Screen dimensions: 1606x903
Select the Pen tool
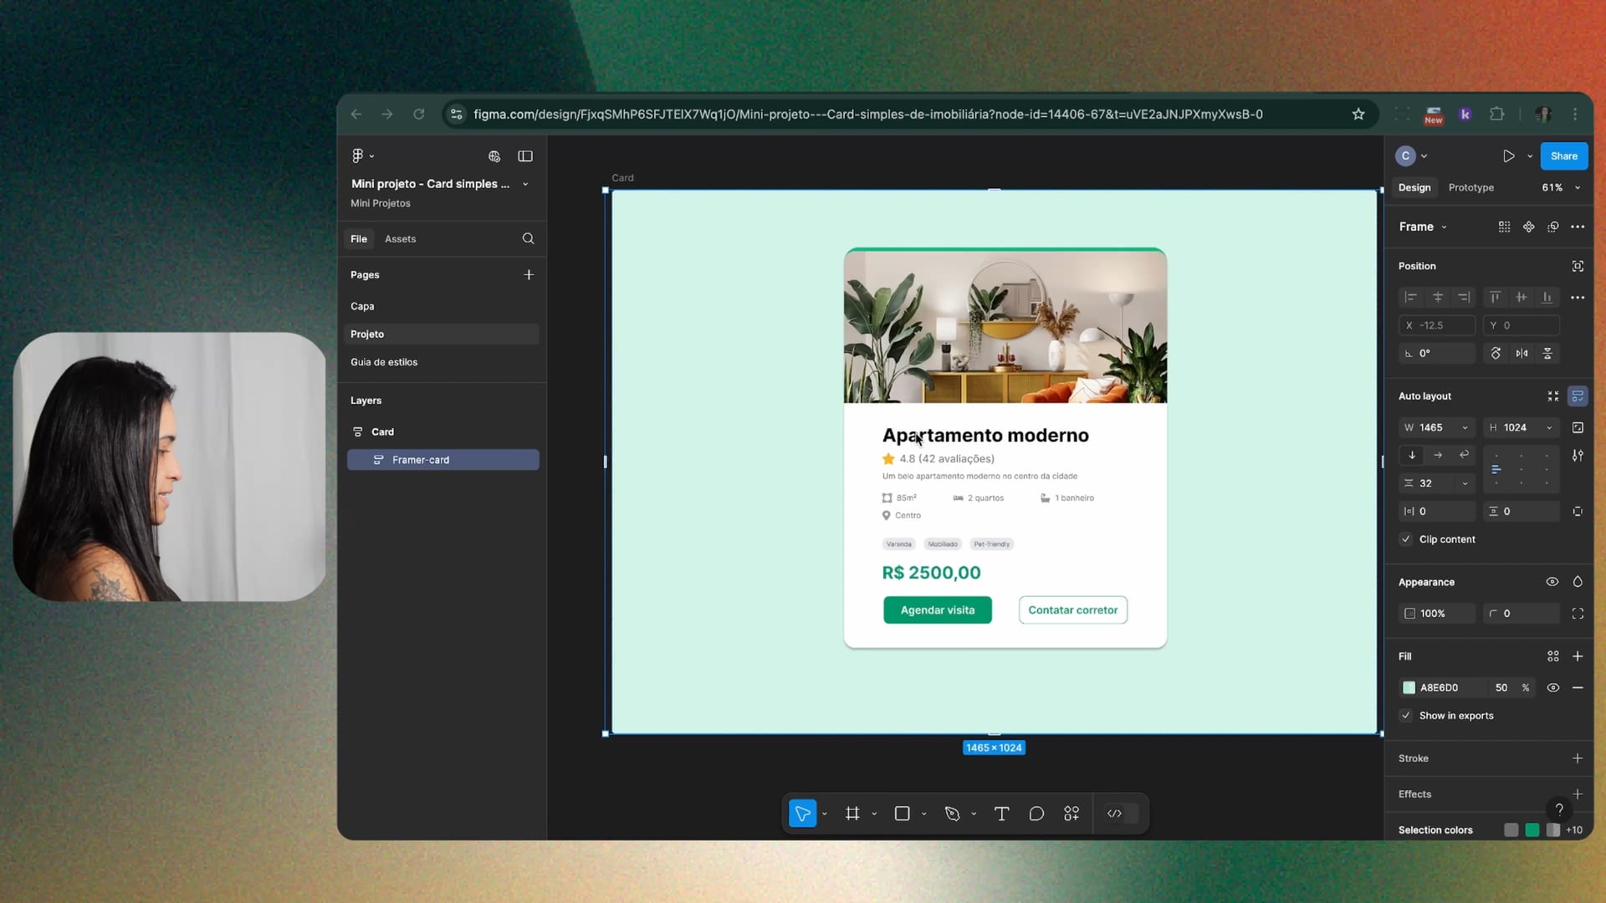[x=952, y=814]
